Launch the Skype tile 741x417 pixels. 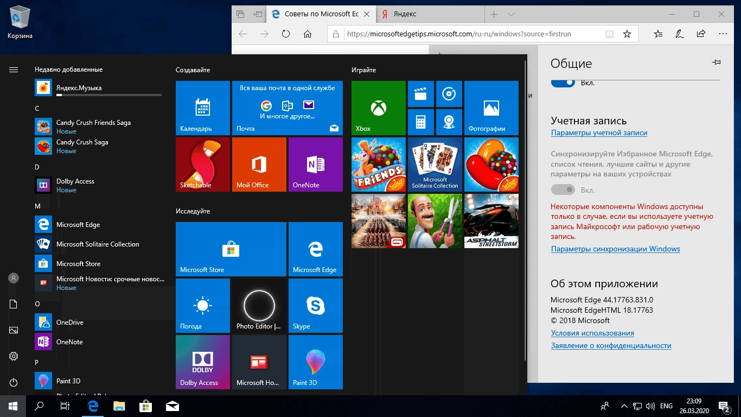tap(316, 306)
